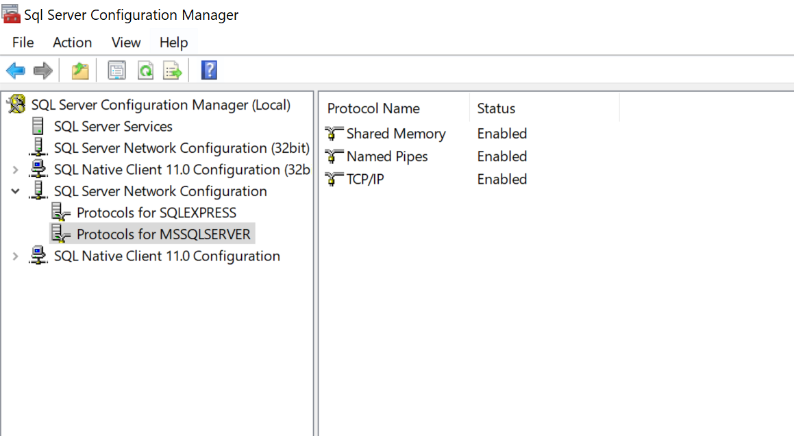Click Enabled status for Shared Memory
794x436 pixels.
[x=502, y=133]
